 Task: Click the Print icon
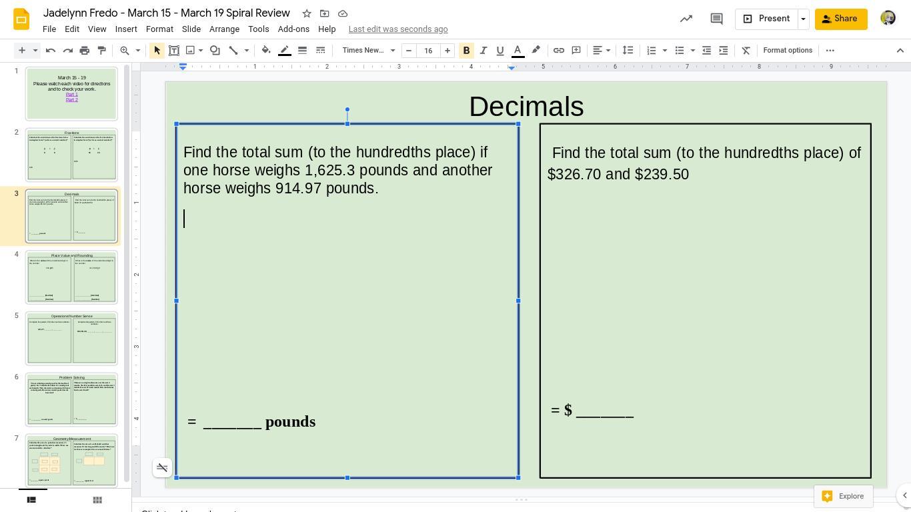pyautogui.click(x=85, y=50)
